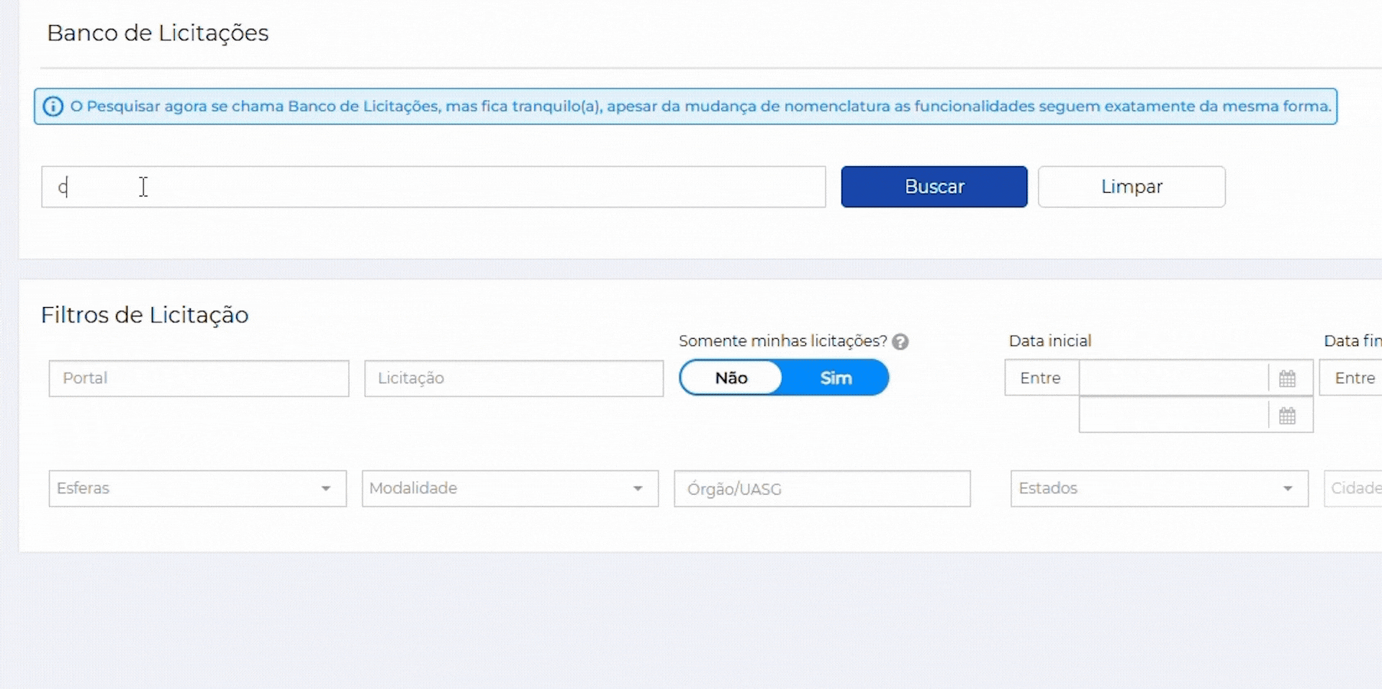Select Não for Somente minhas licitações
Screen dimensions: 1382x689
(x=731, y=378)
